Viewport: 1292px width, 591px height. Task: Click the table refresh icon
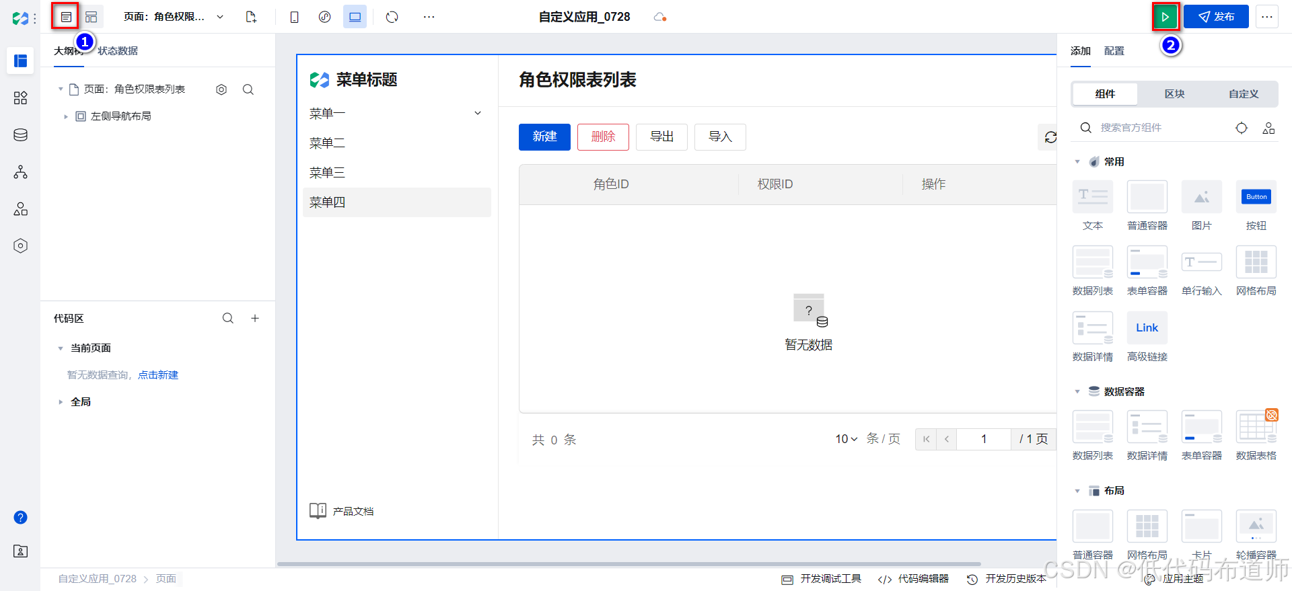click(x=1050, y=137)
